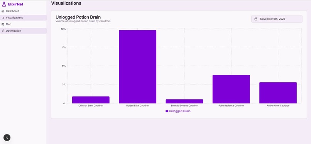
Task: Toggle the Unlogged Drain legend entry
Action: [178, 111]
